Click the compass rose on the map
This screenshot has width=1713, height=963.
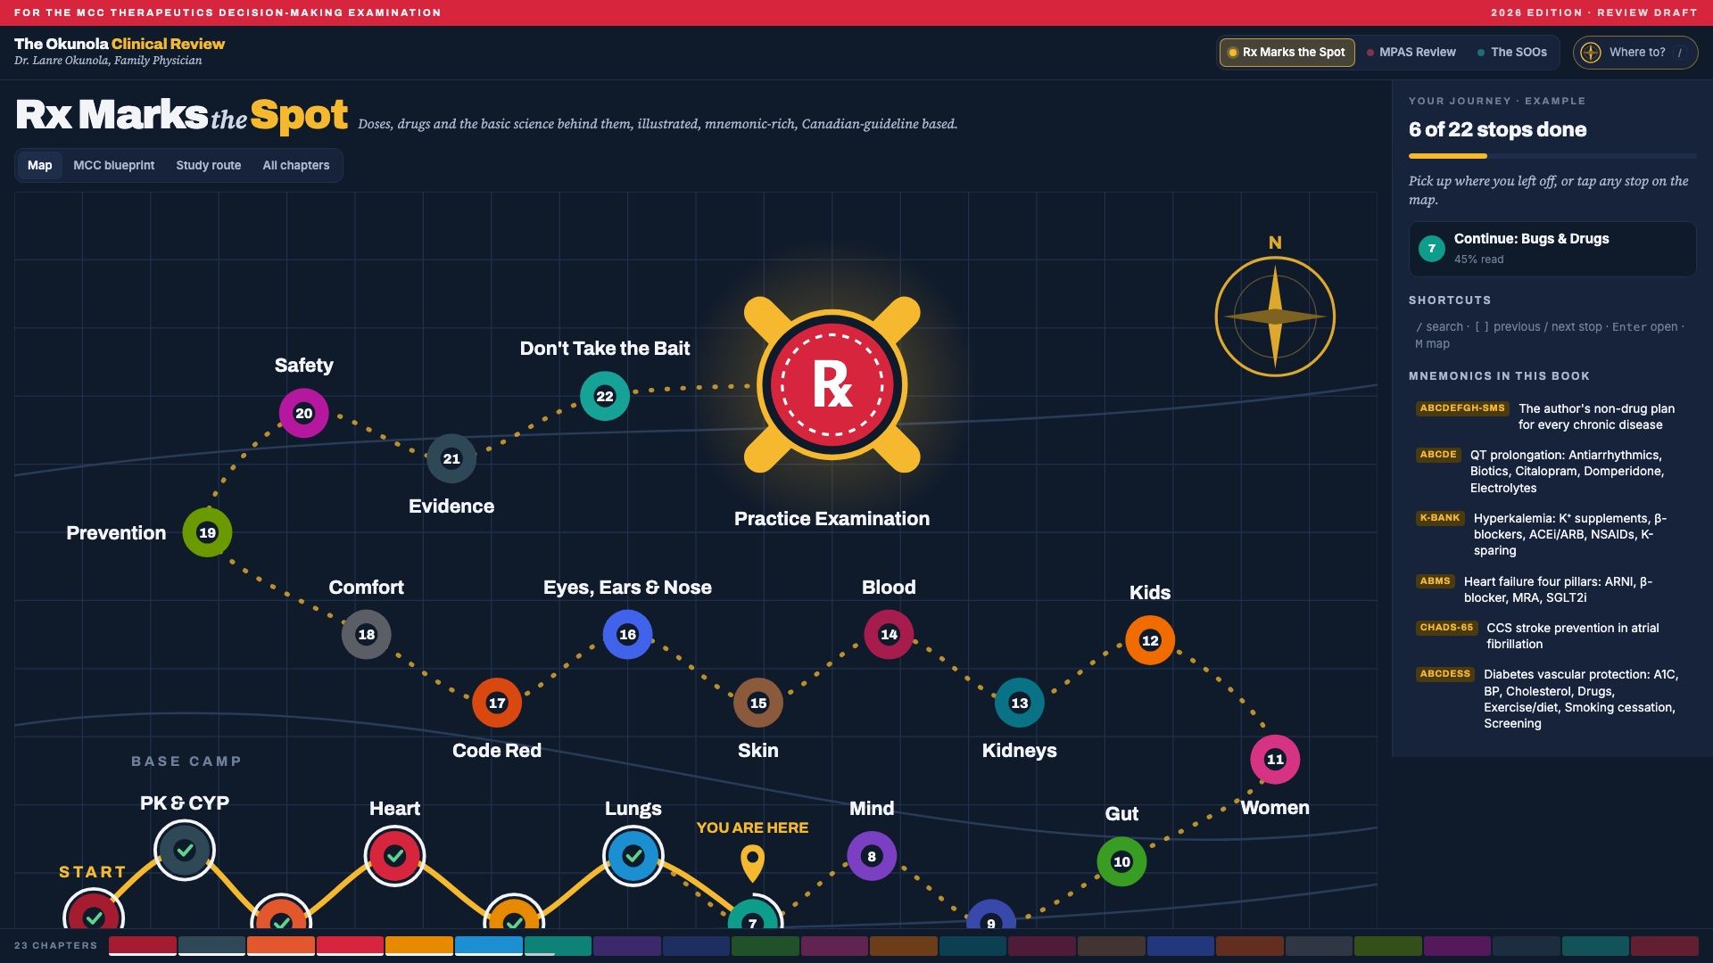[1275, 316]
